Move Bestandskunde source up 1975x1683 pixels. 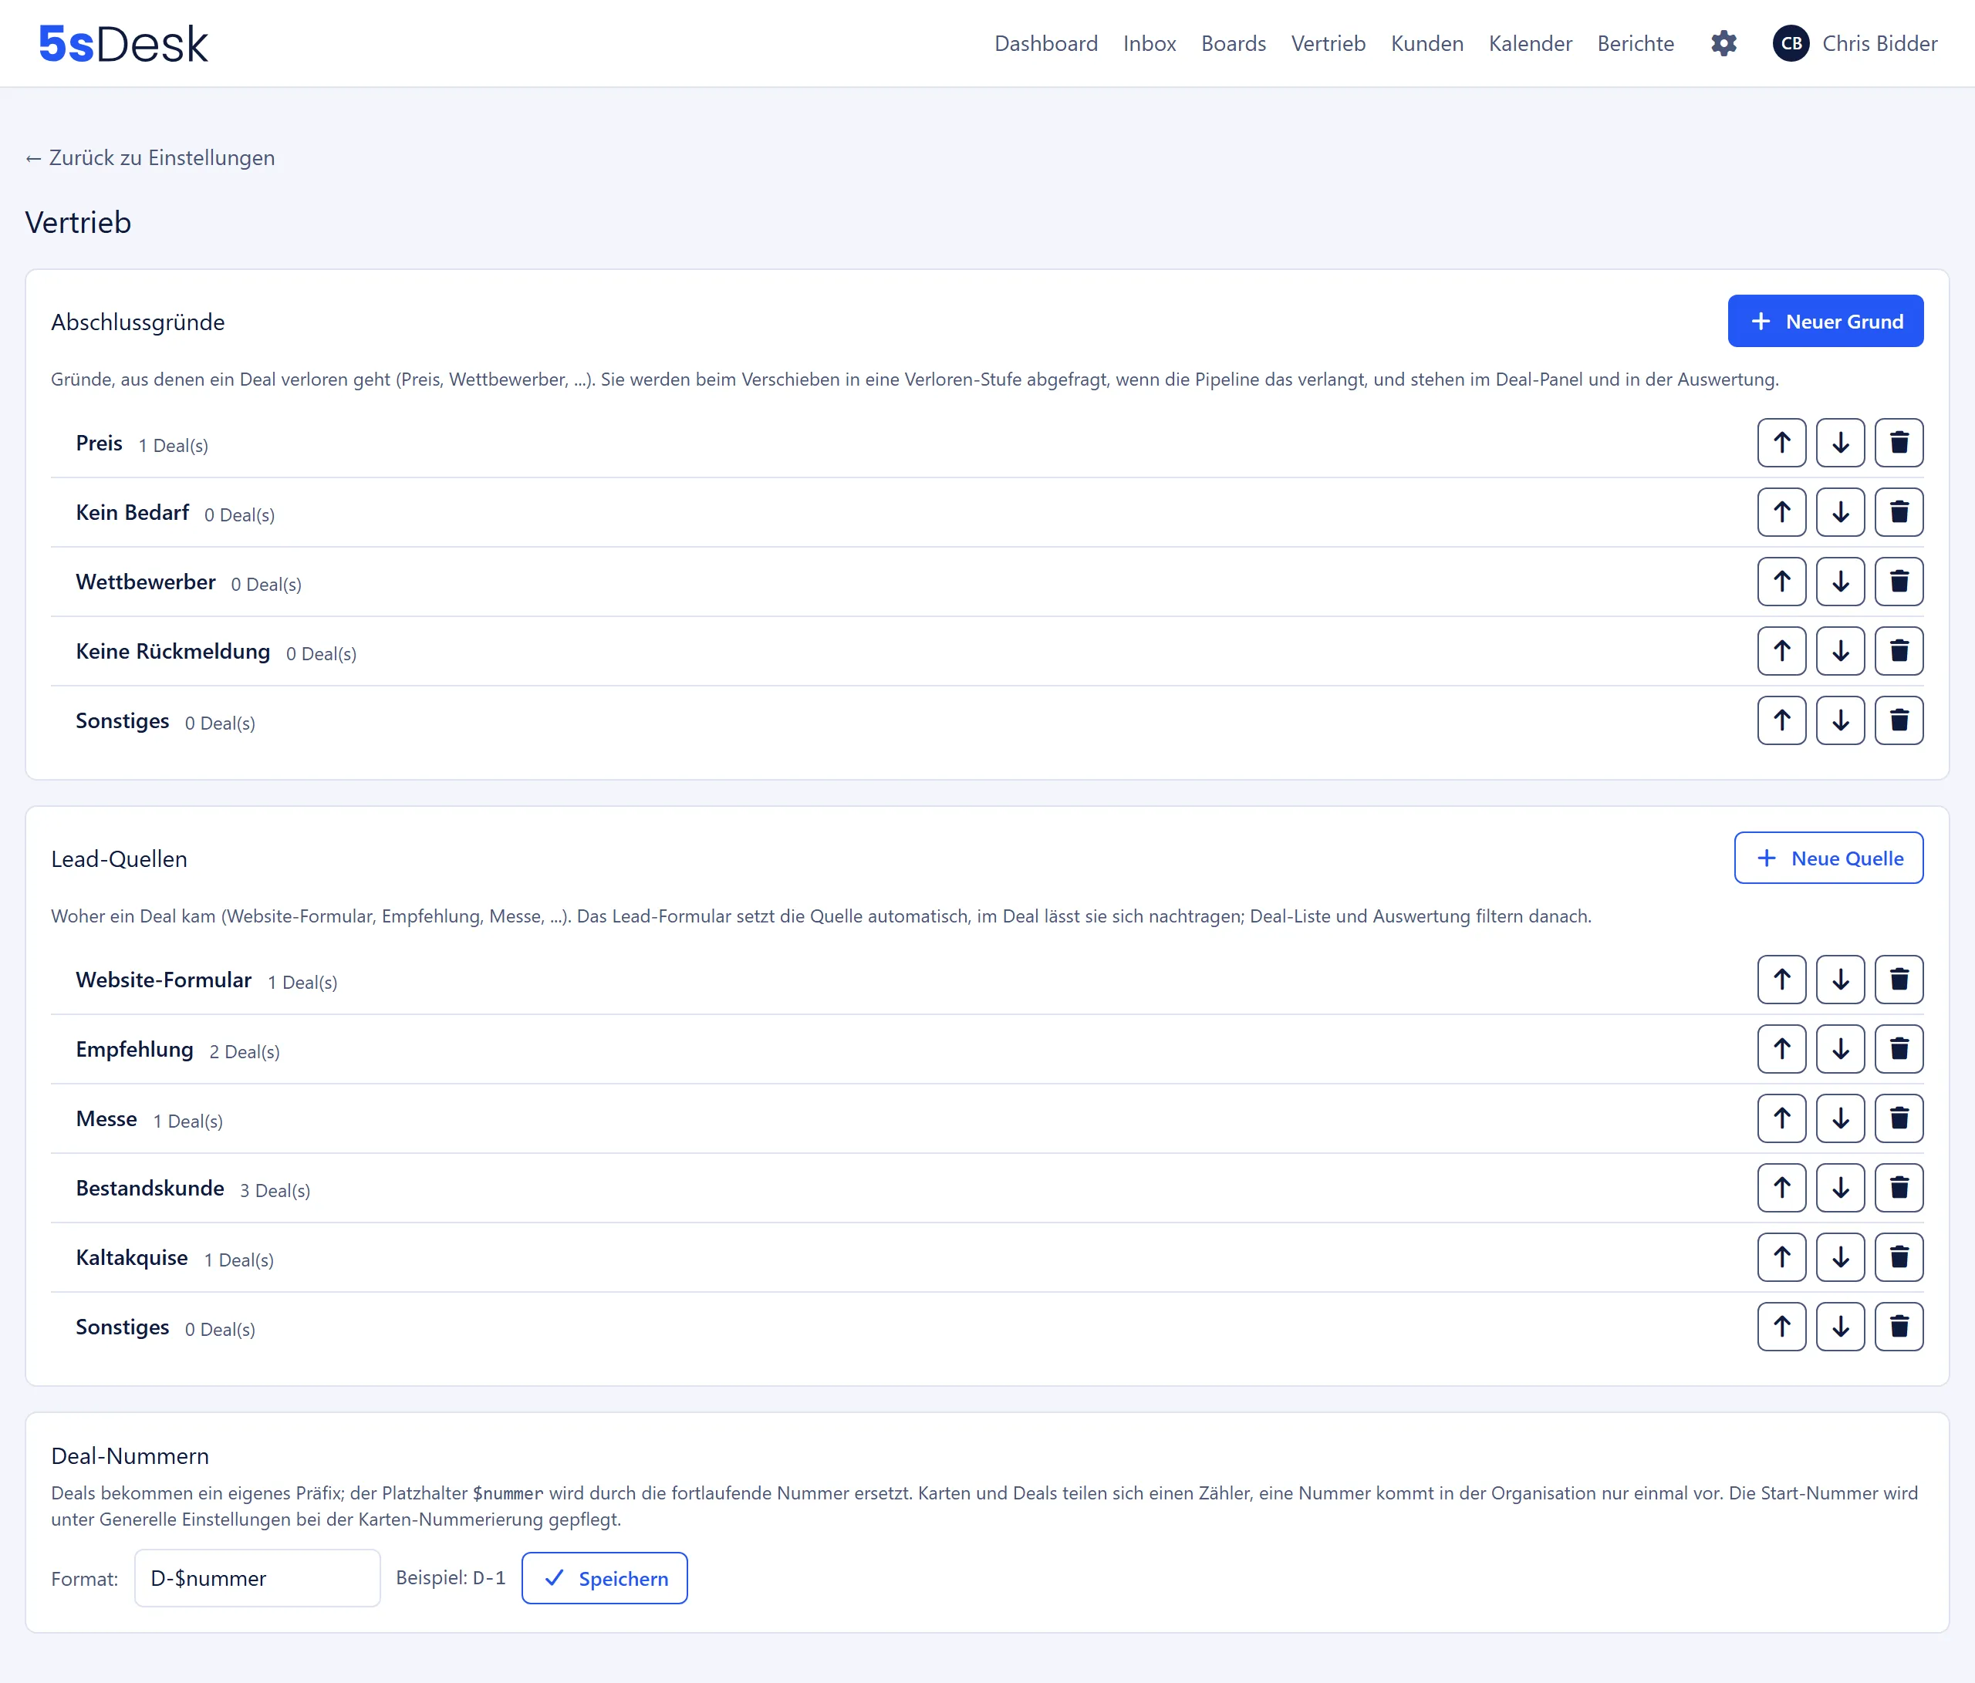1781,1189
